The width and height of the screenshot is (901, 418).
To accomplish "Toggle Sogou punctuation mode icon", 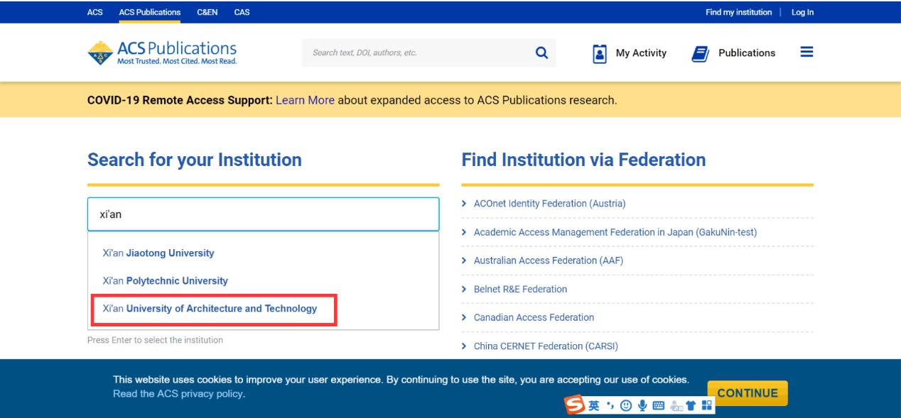I will click(610, 405).
